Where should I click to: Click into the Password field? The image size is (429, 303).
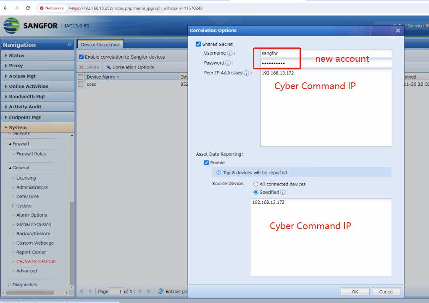[x=326, y=63]
